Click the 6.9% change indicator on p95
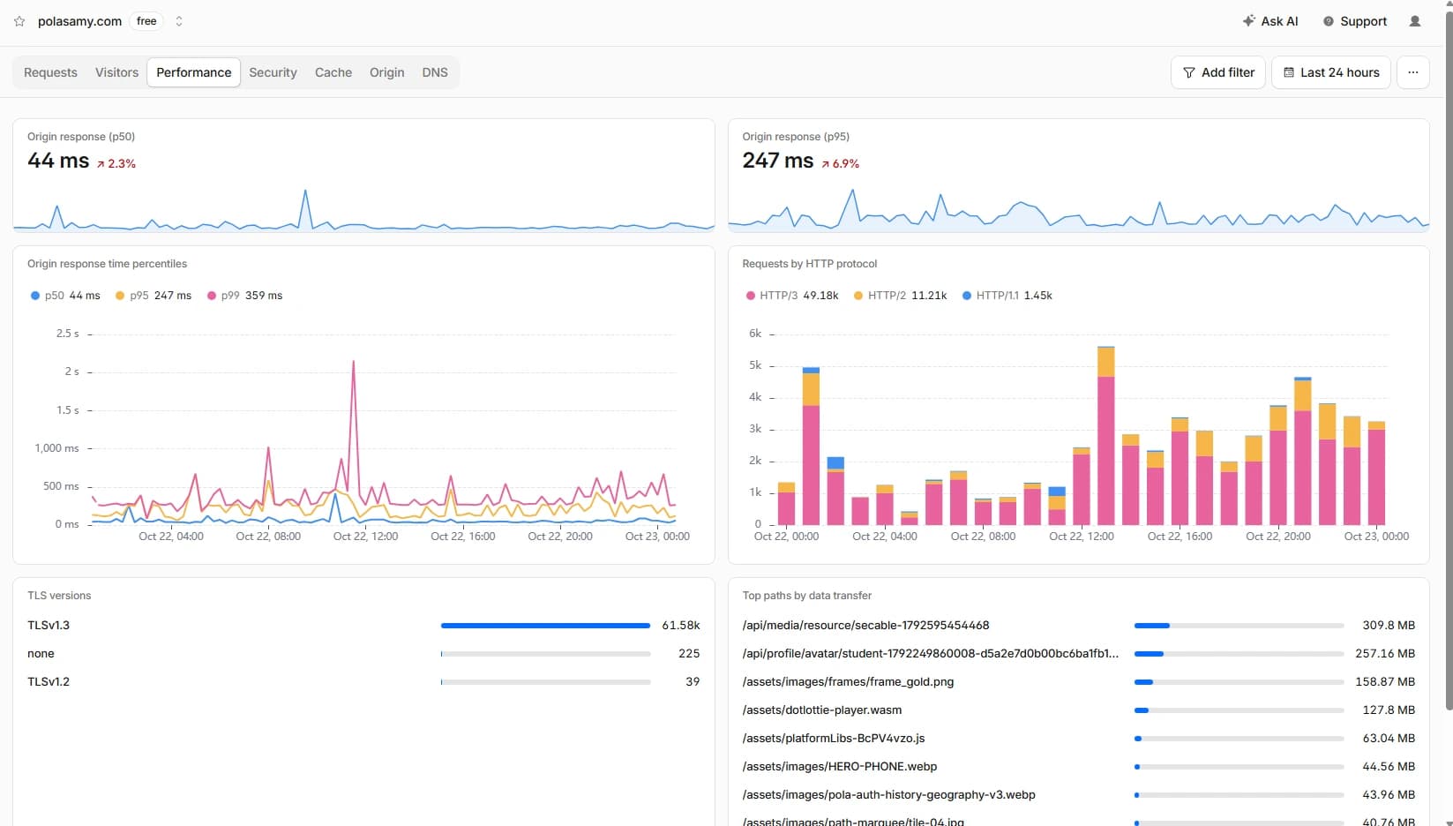The height and width of the screenshot is (826, 1453). pyautogui.click(x=840, y=163)
